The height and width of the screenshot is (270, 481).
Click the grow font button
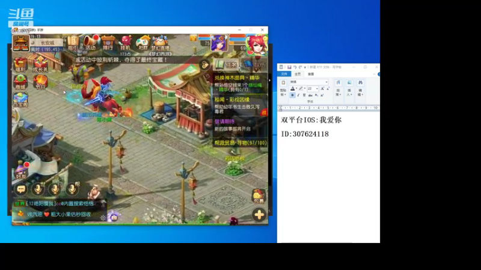322,88
